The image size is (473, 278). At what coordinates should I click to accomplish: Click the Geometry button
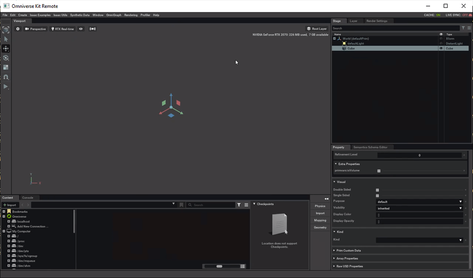pyautogui.click(x=320, y=228)
